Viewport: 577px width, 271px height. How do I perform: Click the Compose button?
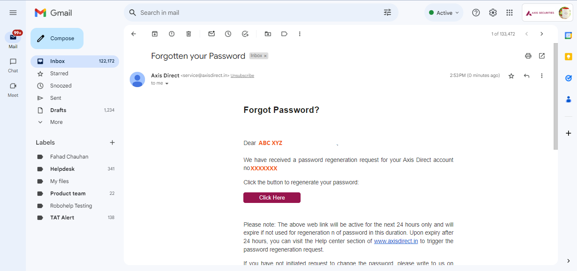pyautogui.click(x=57, y=38)
